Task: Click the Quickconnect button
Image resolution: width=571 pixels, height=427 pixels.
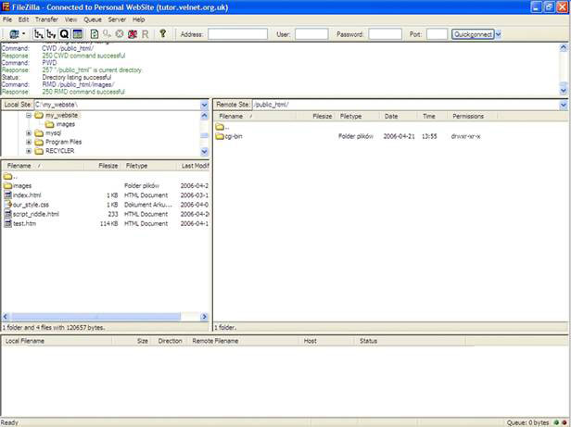Action: click(473, 34)
